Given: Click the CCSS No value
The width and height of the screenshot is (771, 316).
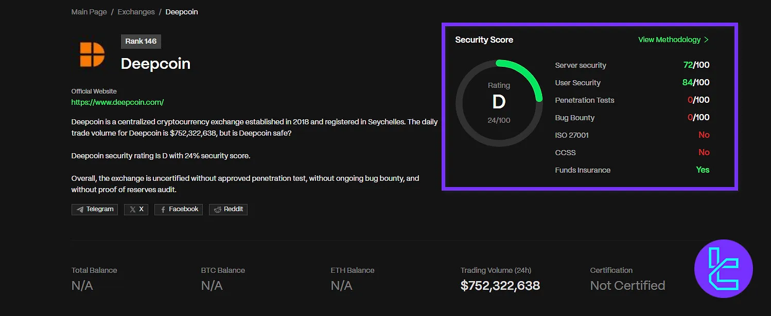Looking at the screenshot, I should pos(704,153).
